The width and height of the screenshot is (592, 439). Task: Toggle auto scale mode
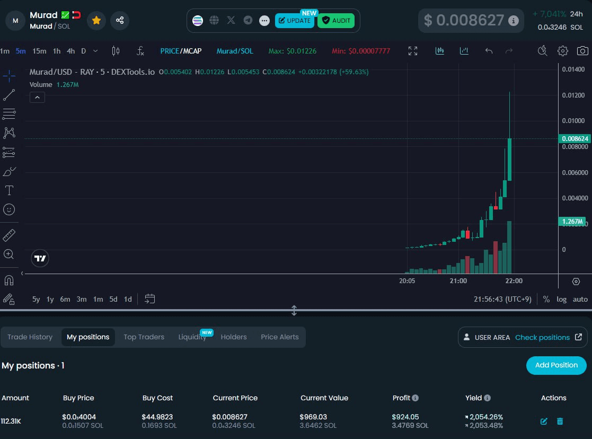(x=580, y=299)
